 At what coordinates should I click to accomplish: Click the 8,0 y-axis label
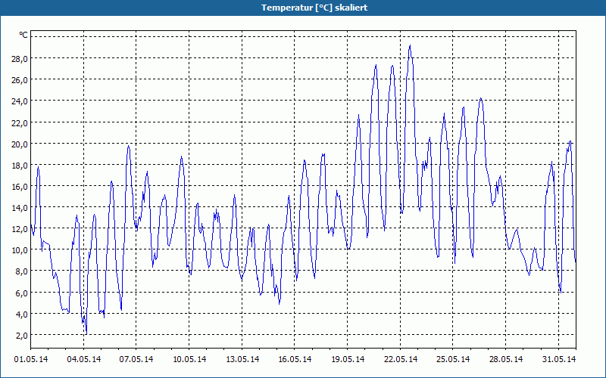tap(23, 271)
